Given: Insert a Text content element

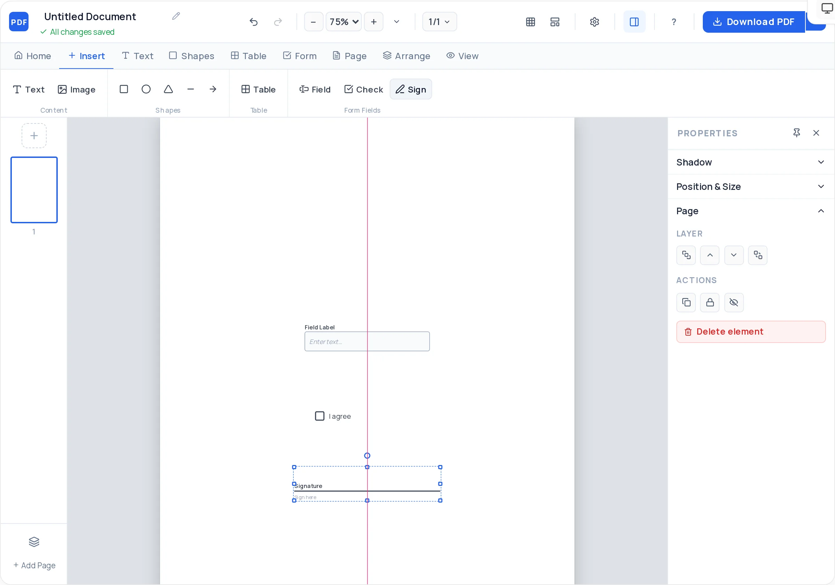Looking at the screenshot, I should 29,89.
